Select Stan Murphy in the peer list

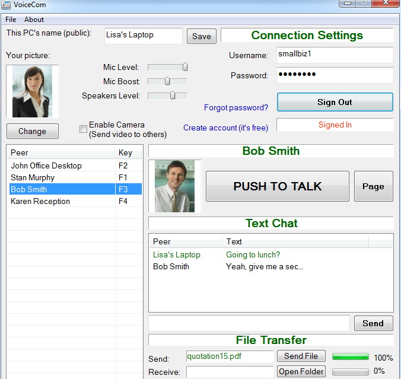click(x=75, y=177)
